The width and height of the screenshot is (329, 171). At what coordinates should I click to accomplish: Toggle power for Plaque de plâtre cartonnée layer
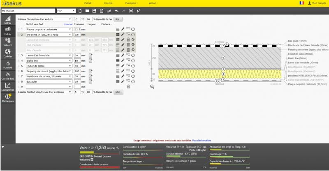(133, 29)
